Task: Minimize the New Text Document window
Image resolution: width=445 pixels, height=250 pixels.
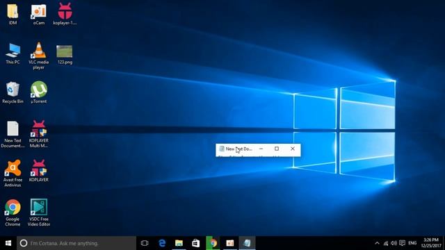Action: click(261, 149)
